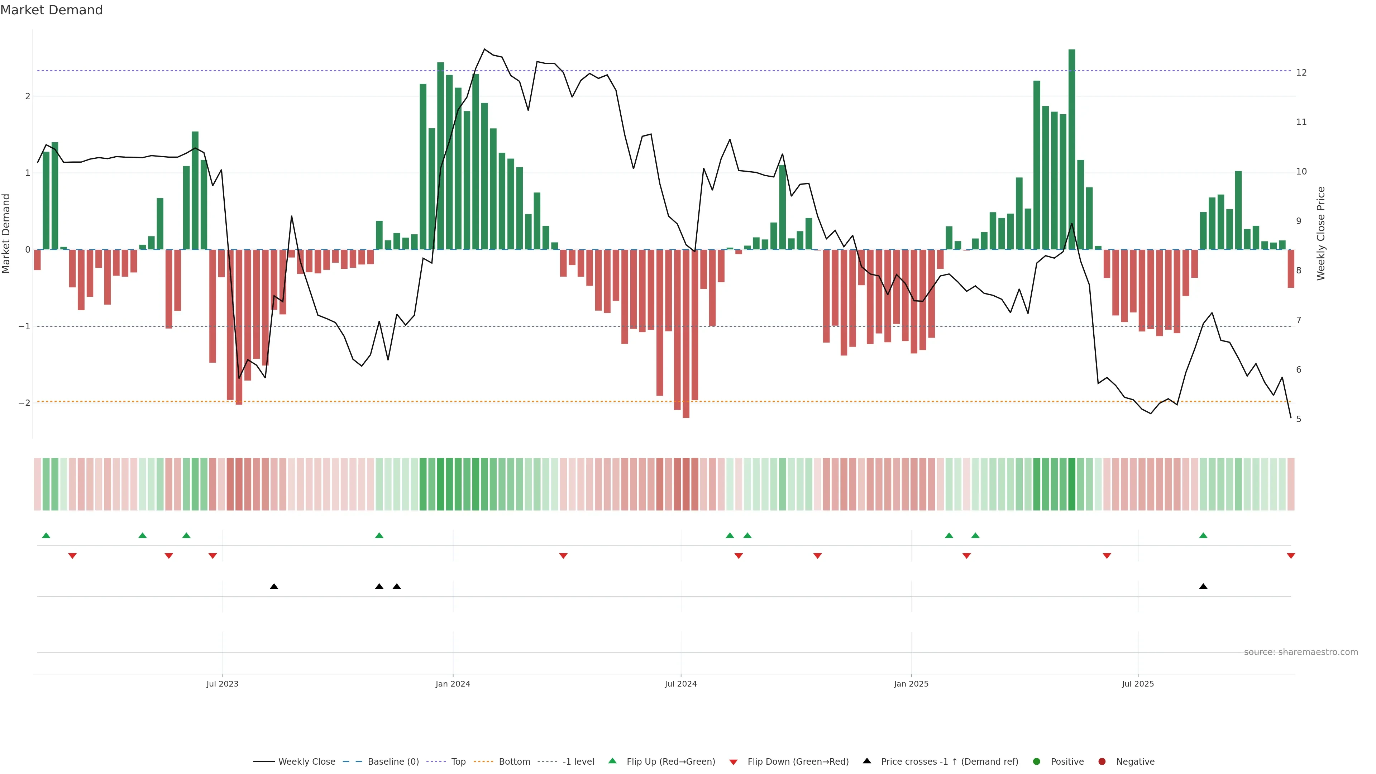The image size is (1376, 774).
Task: Click the Weekly Close Price axis title
Action: [x=1320, y=233]
